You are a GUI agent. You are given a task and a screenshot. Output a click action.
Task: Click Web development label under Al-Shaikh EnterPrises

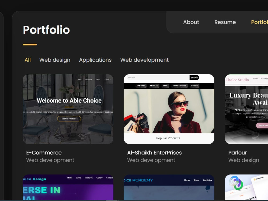[x=151, y=160]
